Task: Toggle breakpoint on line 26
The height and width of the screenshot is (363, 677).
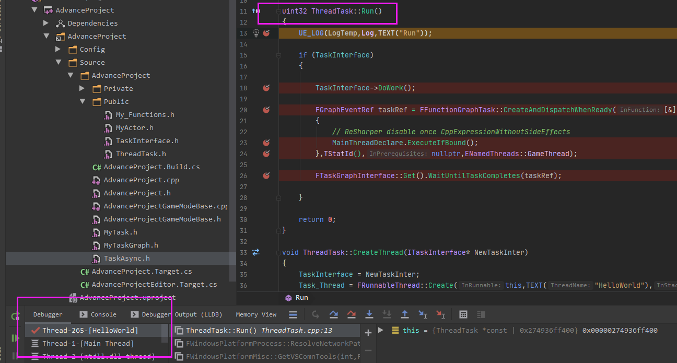Action: click(x=266, y=175)
